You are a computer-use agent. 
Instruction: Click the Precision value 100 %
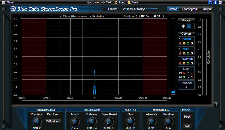37,128
